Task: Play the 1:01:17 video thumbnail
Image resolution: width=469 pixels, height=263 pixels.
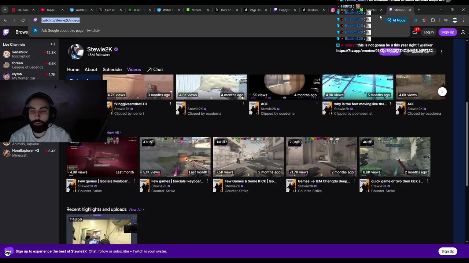Action: (248, 157)
